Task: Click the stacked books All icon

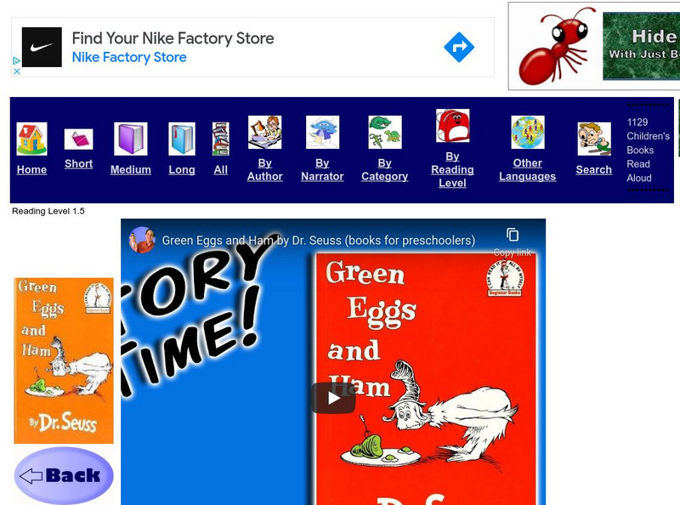Action: 221,139
